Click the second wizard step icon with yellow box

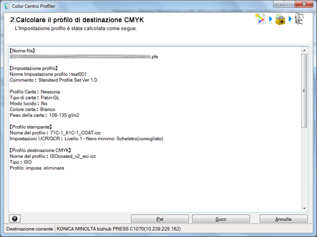coord(280,20)
